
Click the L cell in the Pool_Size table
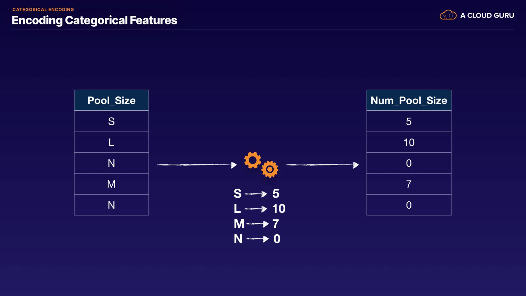[x=112, y=142]
